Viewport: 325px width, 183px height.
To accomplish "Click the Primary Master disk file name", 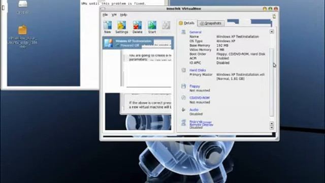I will (240, 75).
